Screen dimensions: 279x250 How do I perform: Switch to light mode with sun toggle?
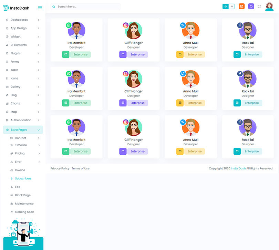pyautogui.click(x=231, y=6)
